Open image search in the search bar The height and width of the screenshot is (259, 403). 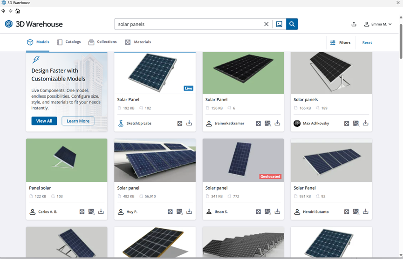[279, 24]
